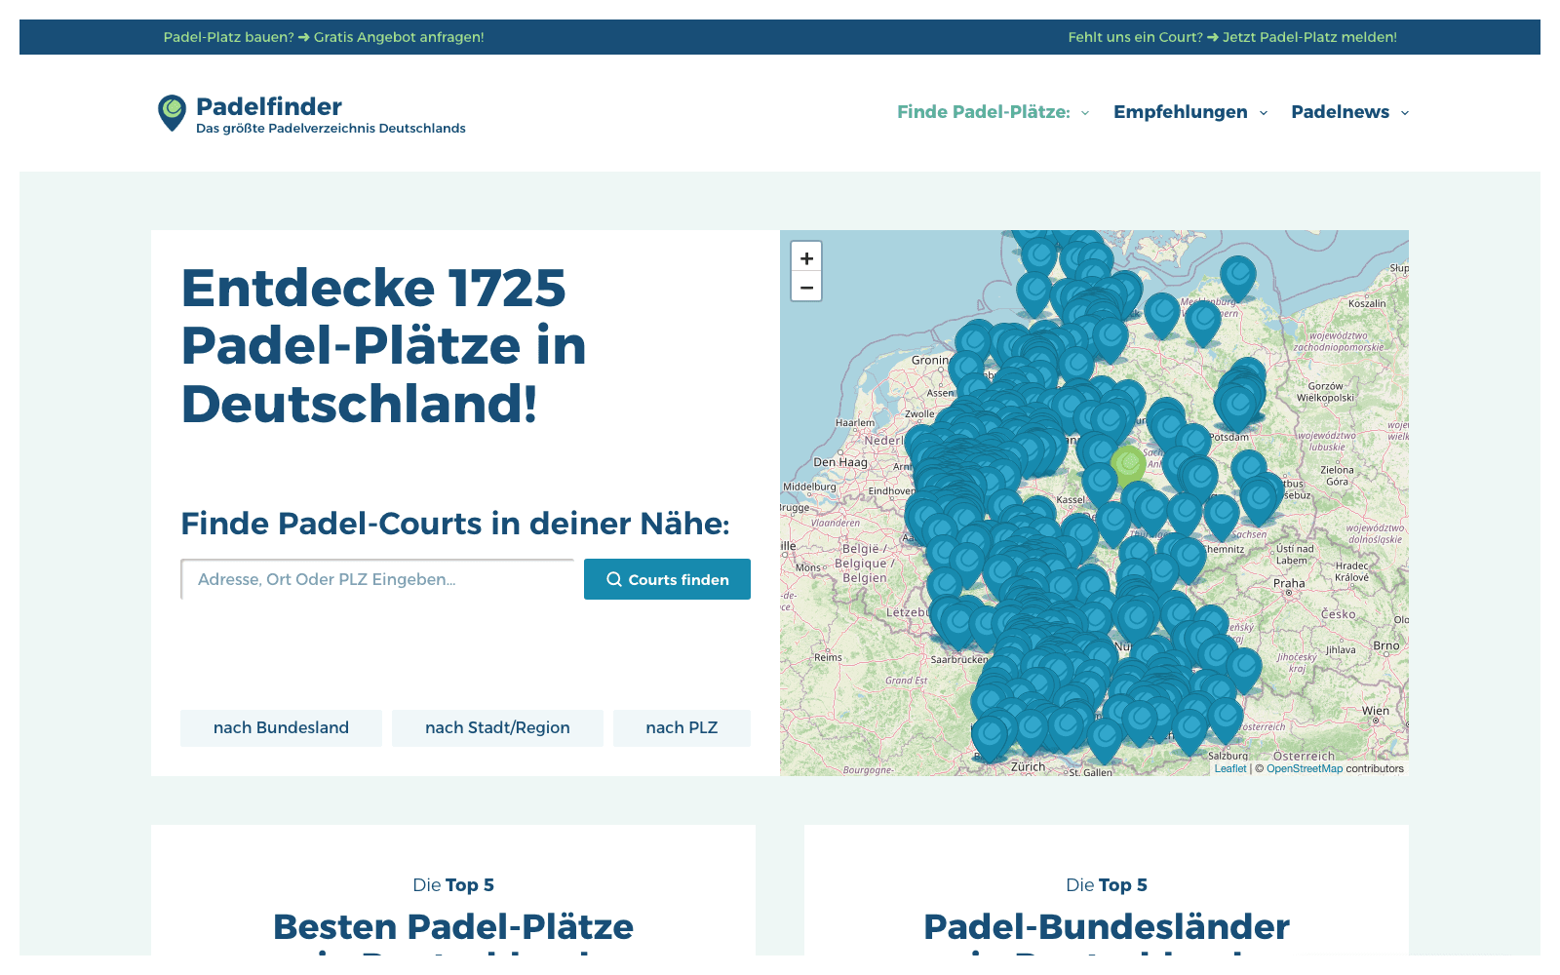
Task: Open the Padelnews menu
Action: (x=1341, y=112)
